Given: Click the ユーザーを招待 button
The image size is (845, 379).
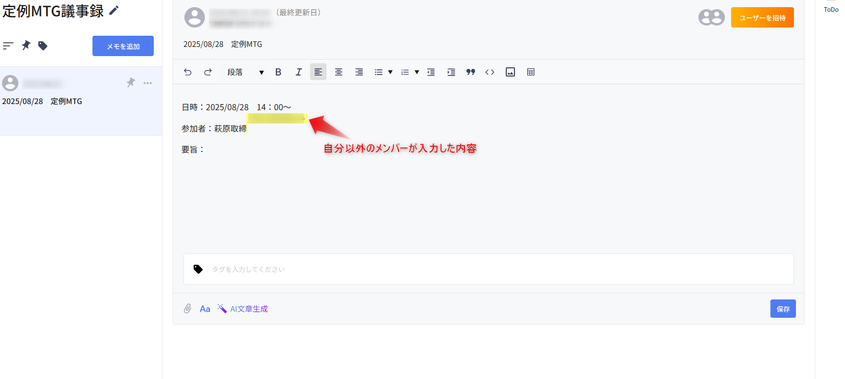Looking at the screenshot, I should [x=762, y=17].
